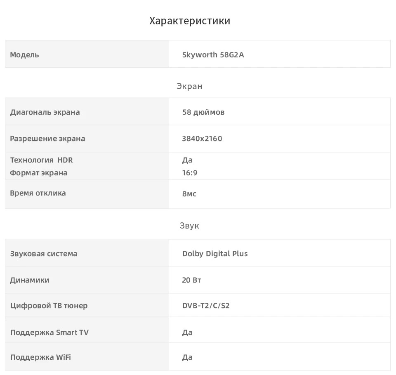Select the Skyworth 58G2A model value
Image resolution: width=396 pixels, height=375 pixels.
pyautogui.click(x=213, y=55)
